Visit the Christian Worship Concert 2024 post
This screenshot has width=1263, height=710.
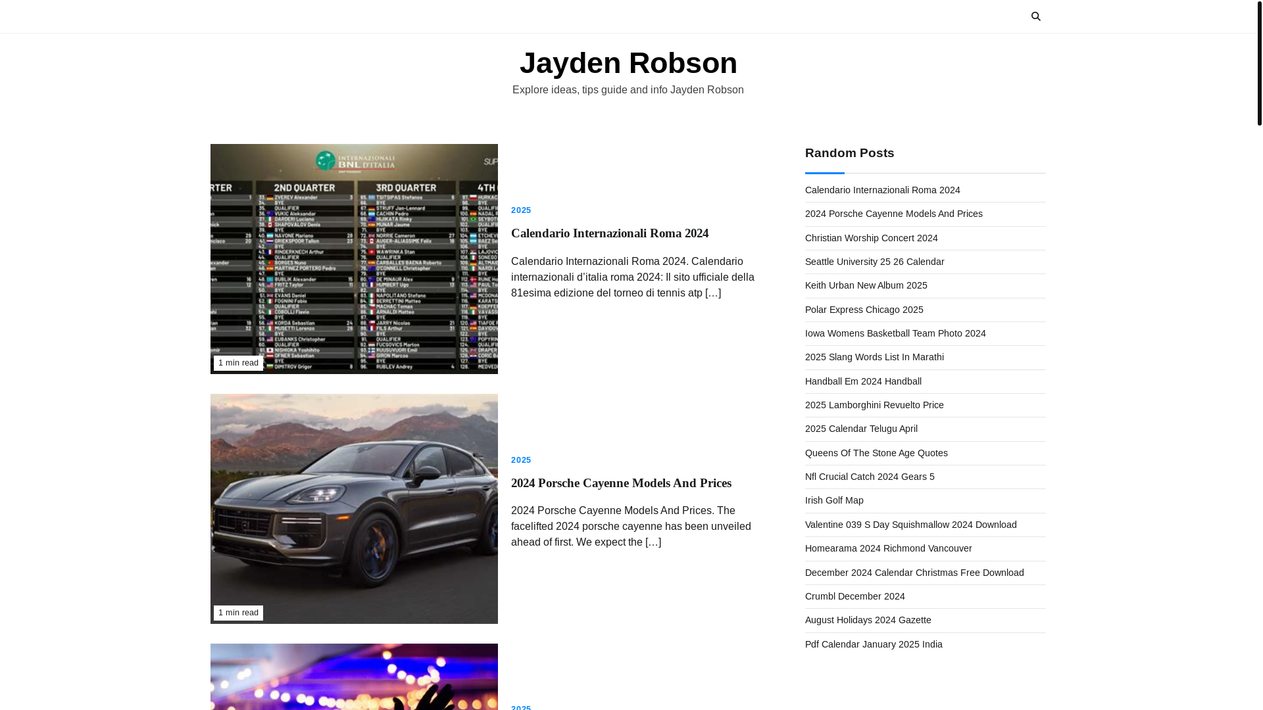click(x=871, y=238)
